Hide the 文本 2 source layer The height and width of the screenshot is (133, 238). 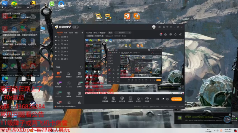pyautogui.click(x=56, y=51)
